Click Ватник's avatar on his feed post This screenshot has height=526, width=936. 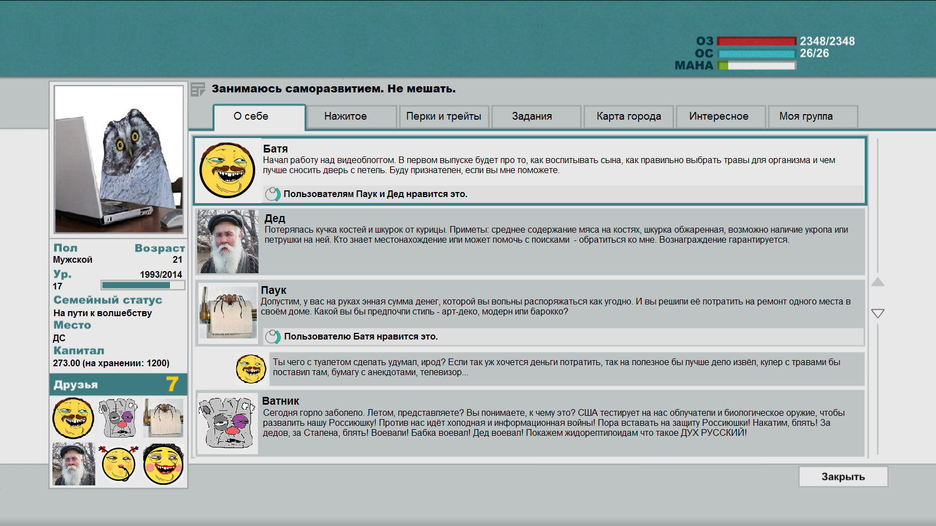pyautogui.click(x=227, y=423)
